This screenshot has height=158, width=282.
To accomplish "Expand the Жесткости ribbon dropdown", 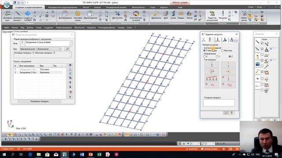I will coord(117,20).
